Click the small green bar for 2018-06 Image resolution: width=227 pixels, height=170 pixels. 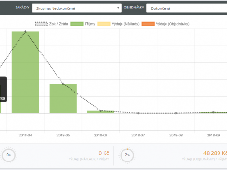coord(101,112)
